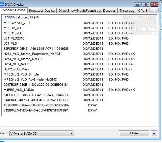Select the MPEG4pt2_VLD_Simple entry

click(x=21, y=74)
